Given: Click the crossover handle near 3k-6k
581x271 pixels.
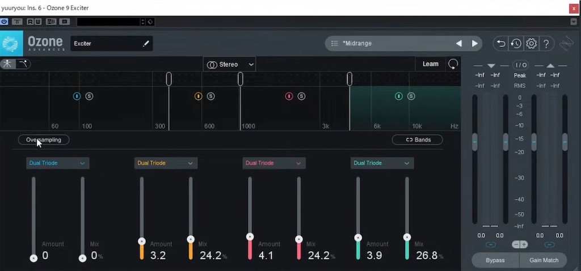Looking at the screenshot, I should point(350,79).
